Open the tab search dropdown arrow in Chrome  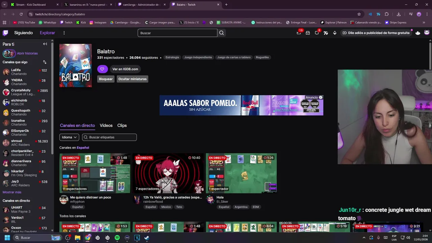(x=4, y=5)
